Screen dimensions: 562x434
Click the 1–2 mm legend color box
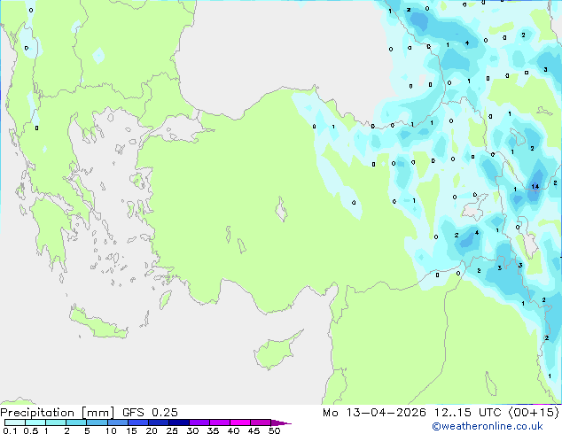56,422
